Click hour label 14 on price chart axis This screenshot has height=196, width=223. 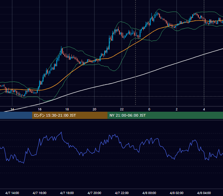coord(12,109)
